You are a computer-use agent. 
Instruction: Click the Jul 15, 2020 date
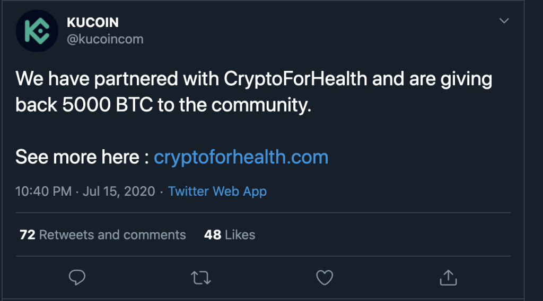pyautogui.click(x=119, y=191)
